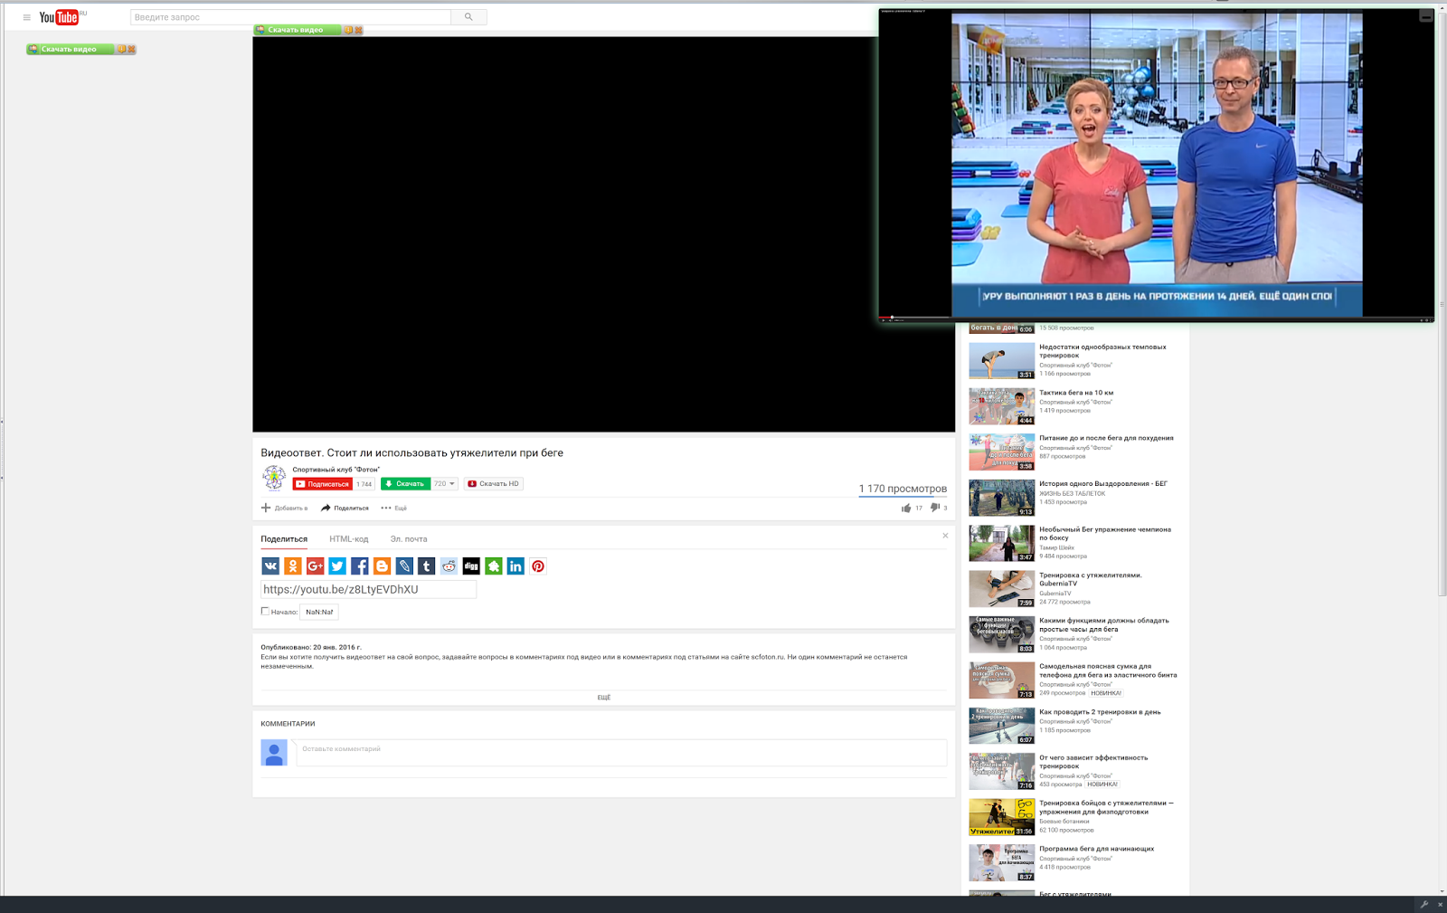The width and height of the screenshot is (1447, 913).
Task: Close the download bar in the left sidebar
Action: [132, 50]
